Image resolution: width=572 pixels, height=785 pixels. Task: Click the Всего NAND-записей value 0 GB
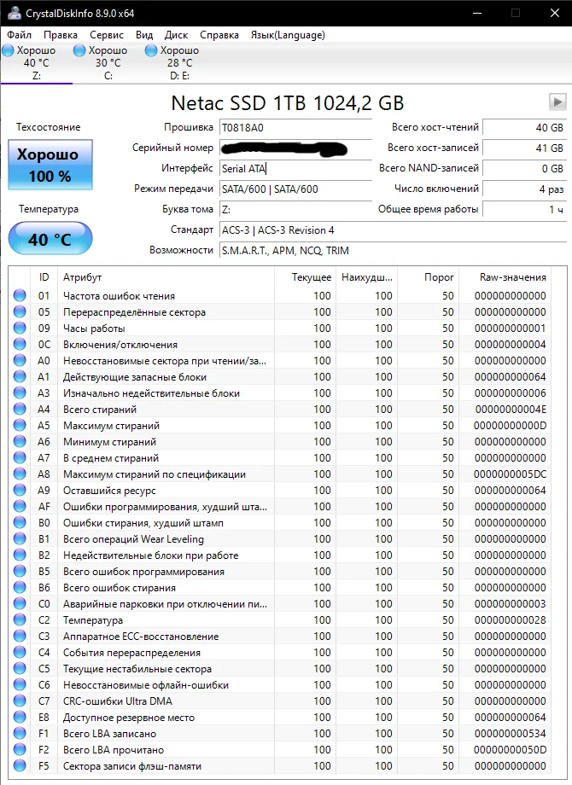click(524, 169)
